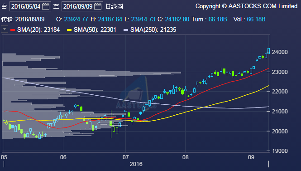
Task: Click the 09 month axis label
Action: pos(251,157)
